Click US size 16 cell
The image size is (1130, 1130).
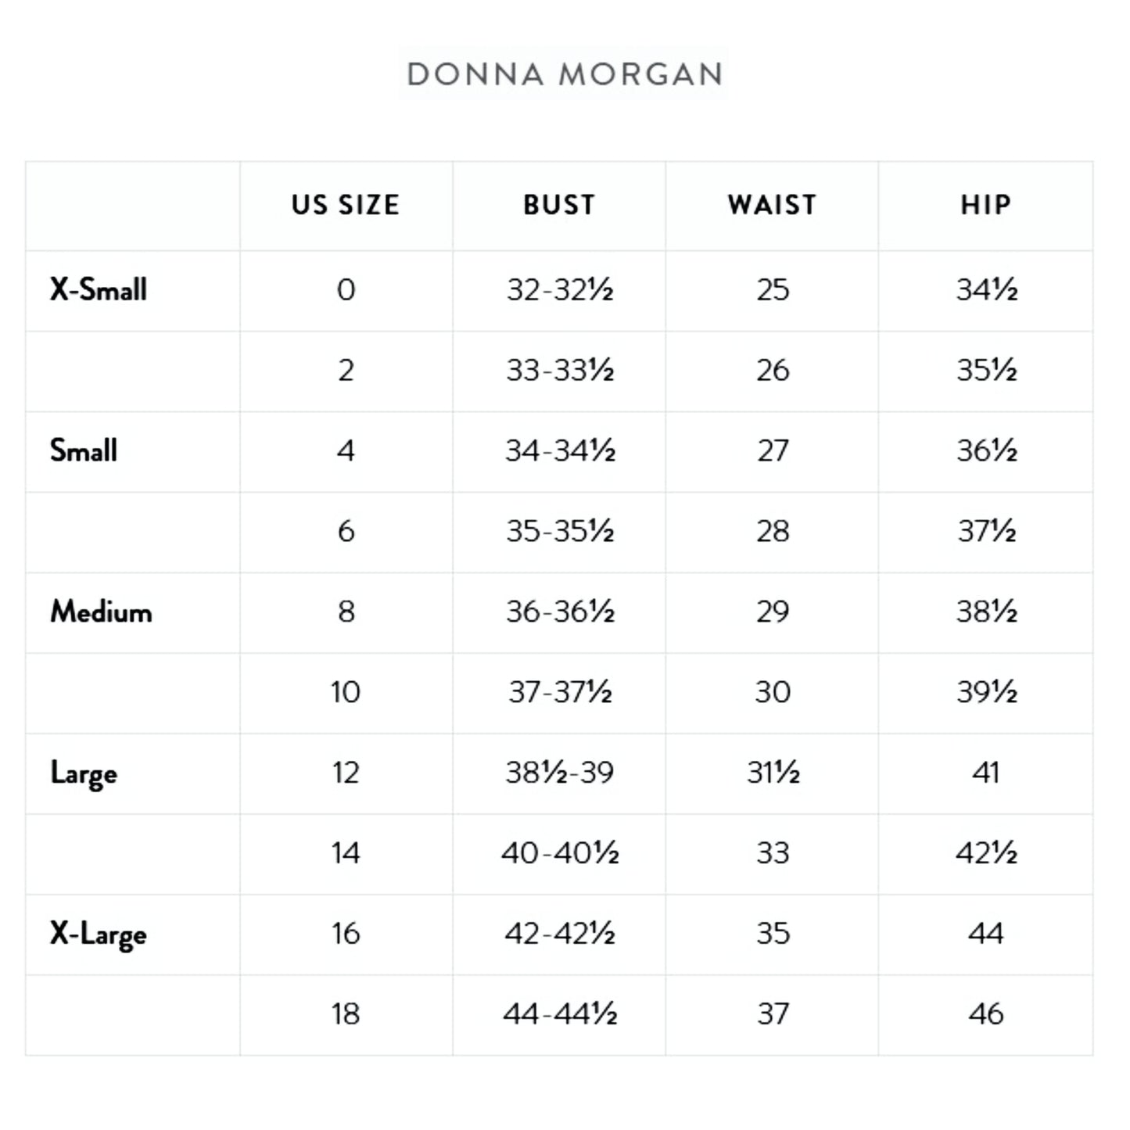346,934
